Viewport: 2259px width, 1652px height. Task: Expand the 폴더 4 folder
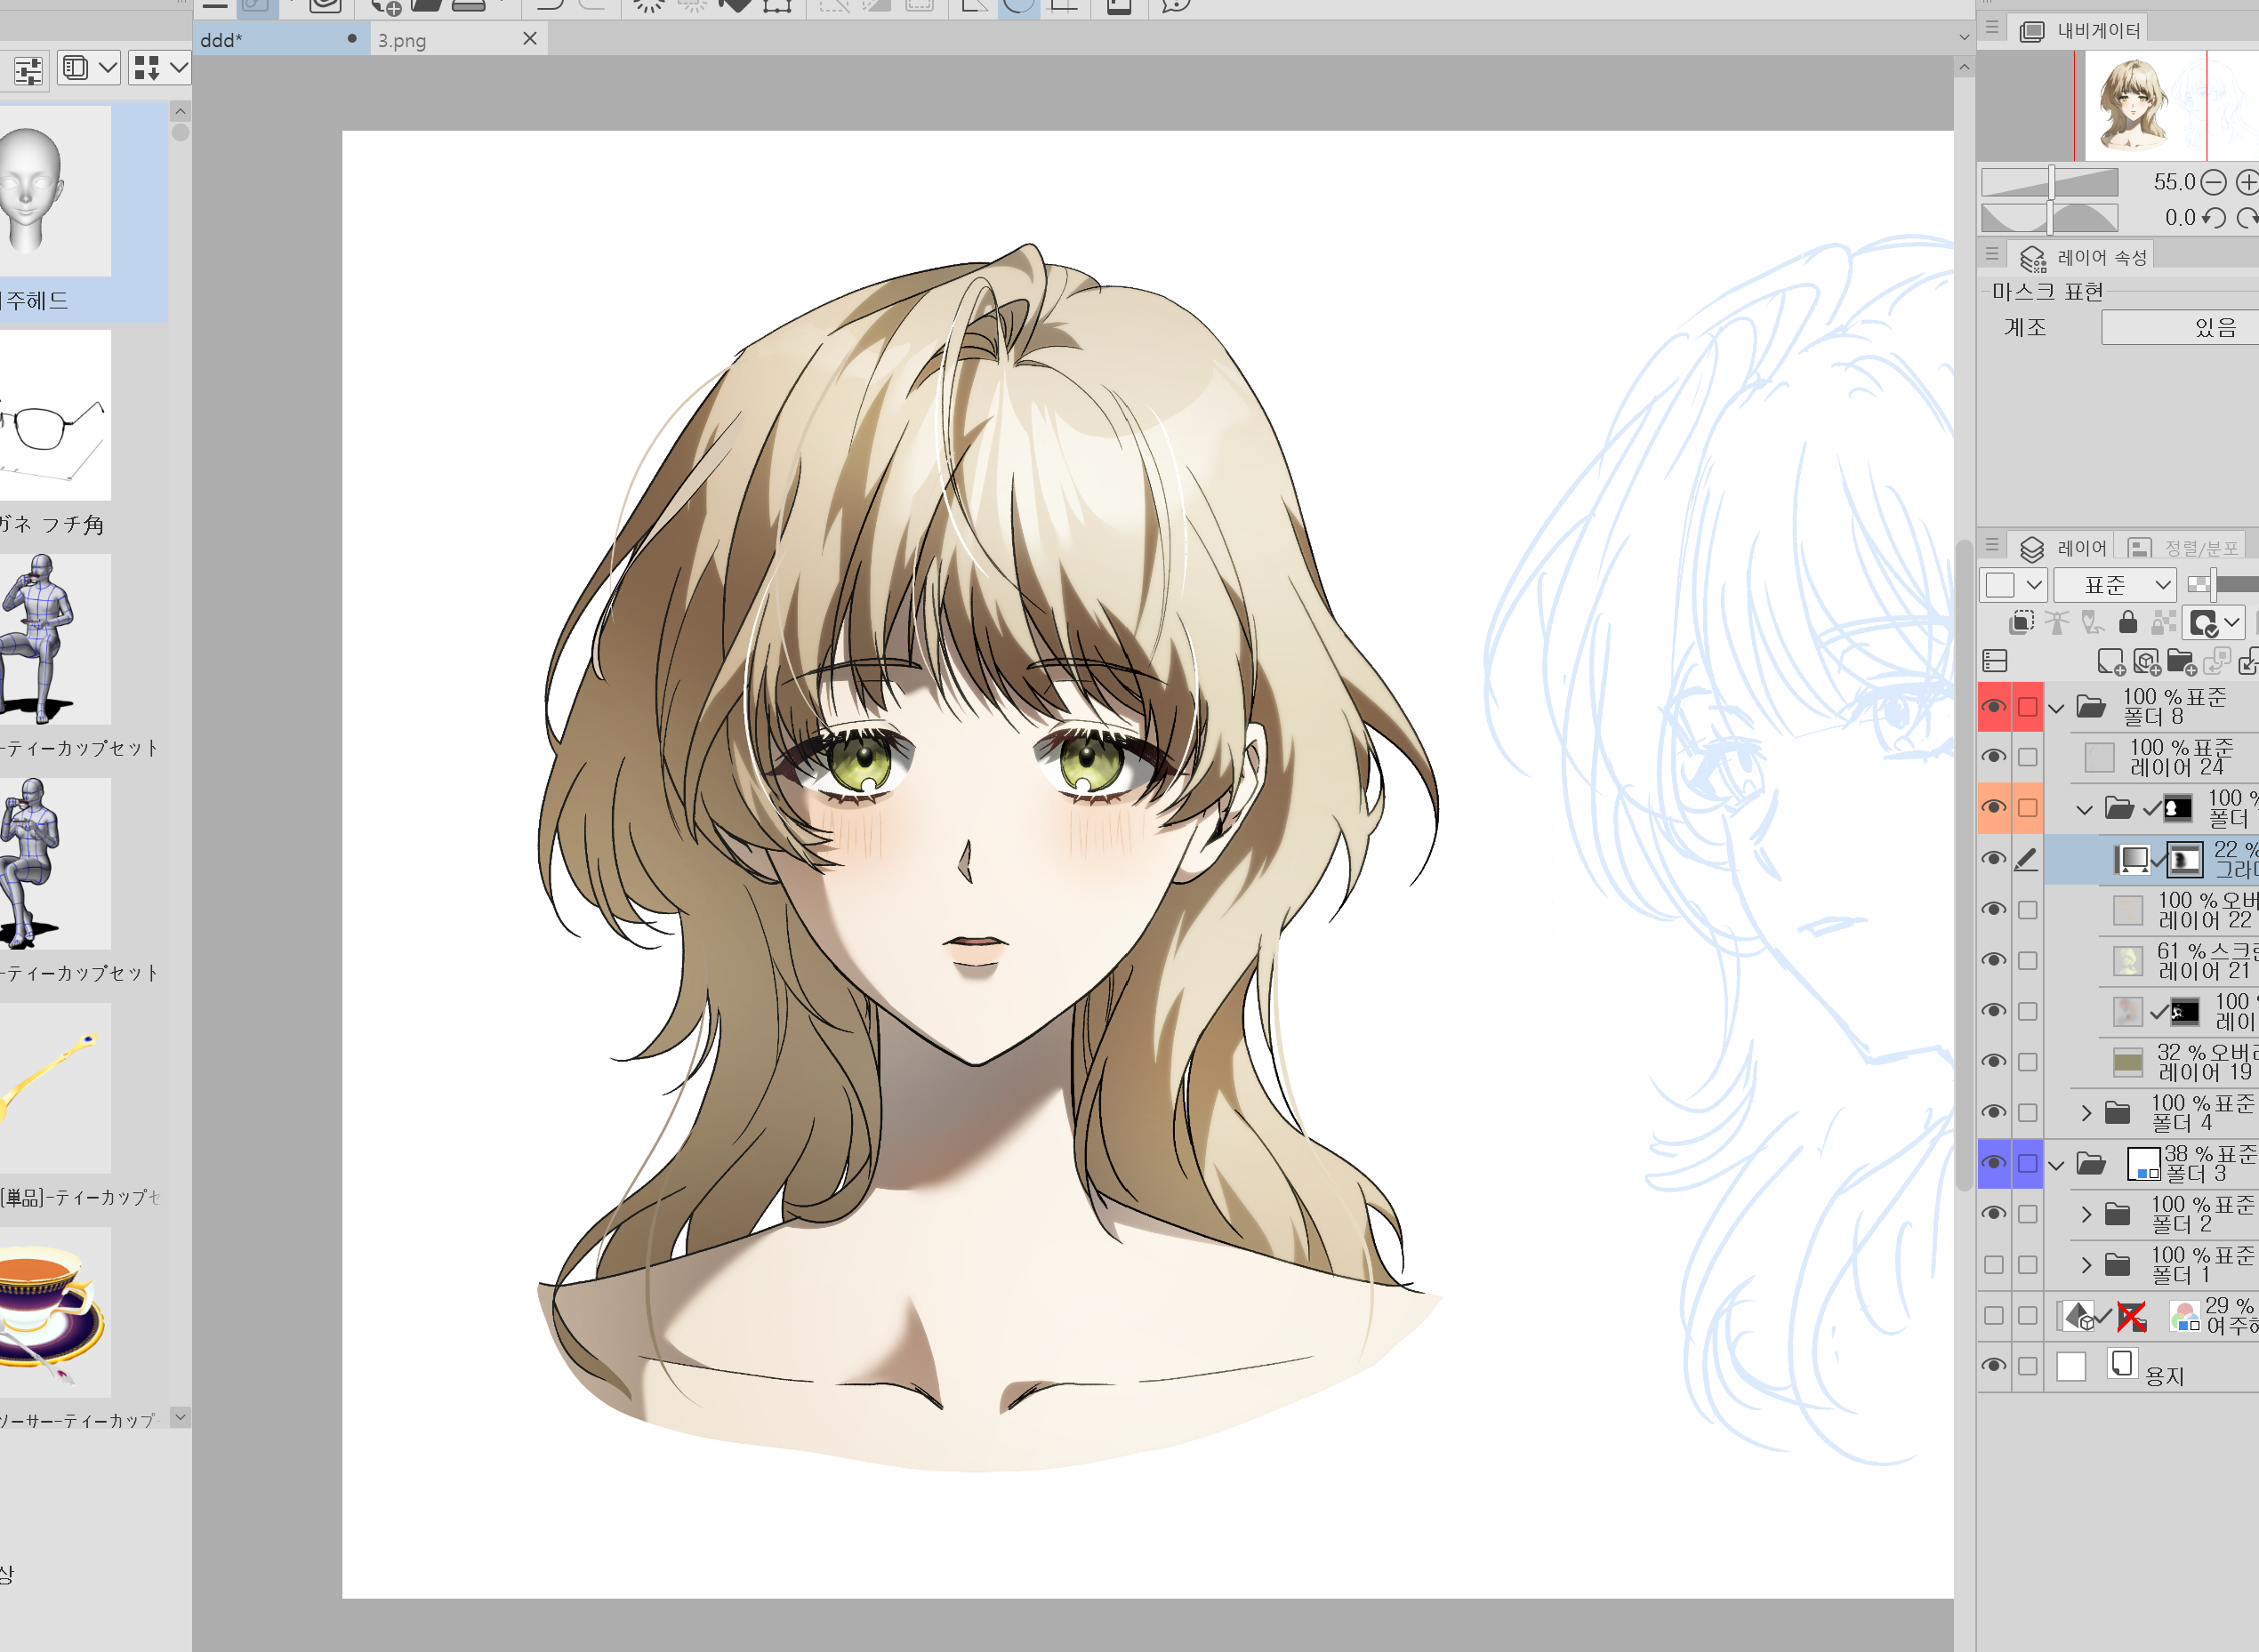point(2086,1113)
